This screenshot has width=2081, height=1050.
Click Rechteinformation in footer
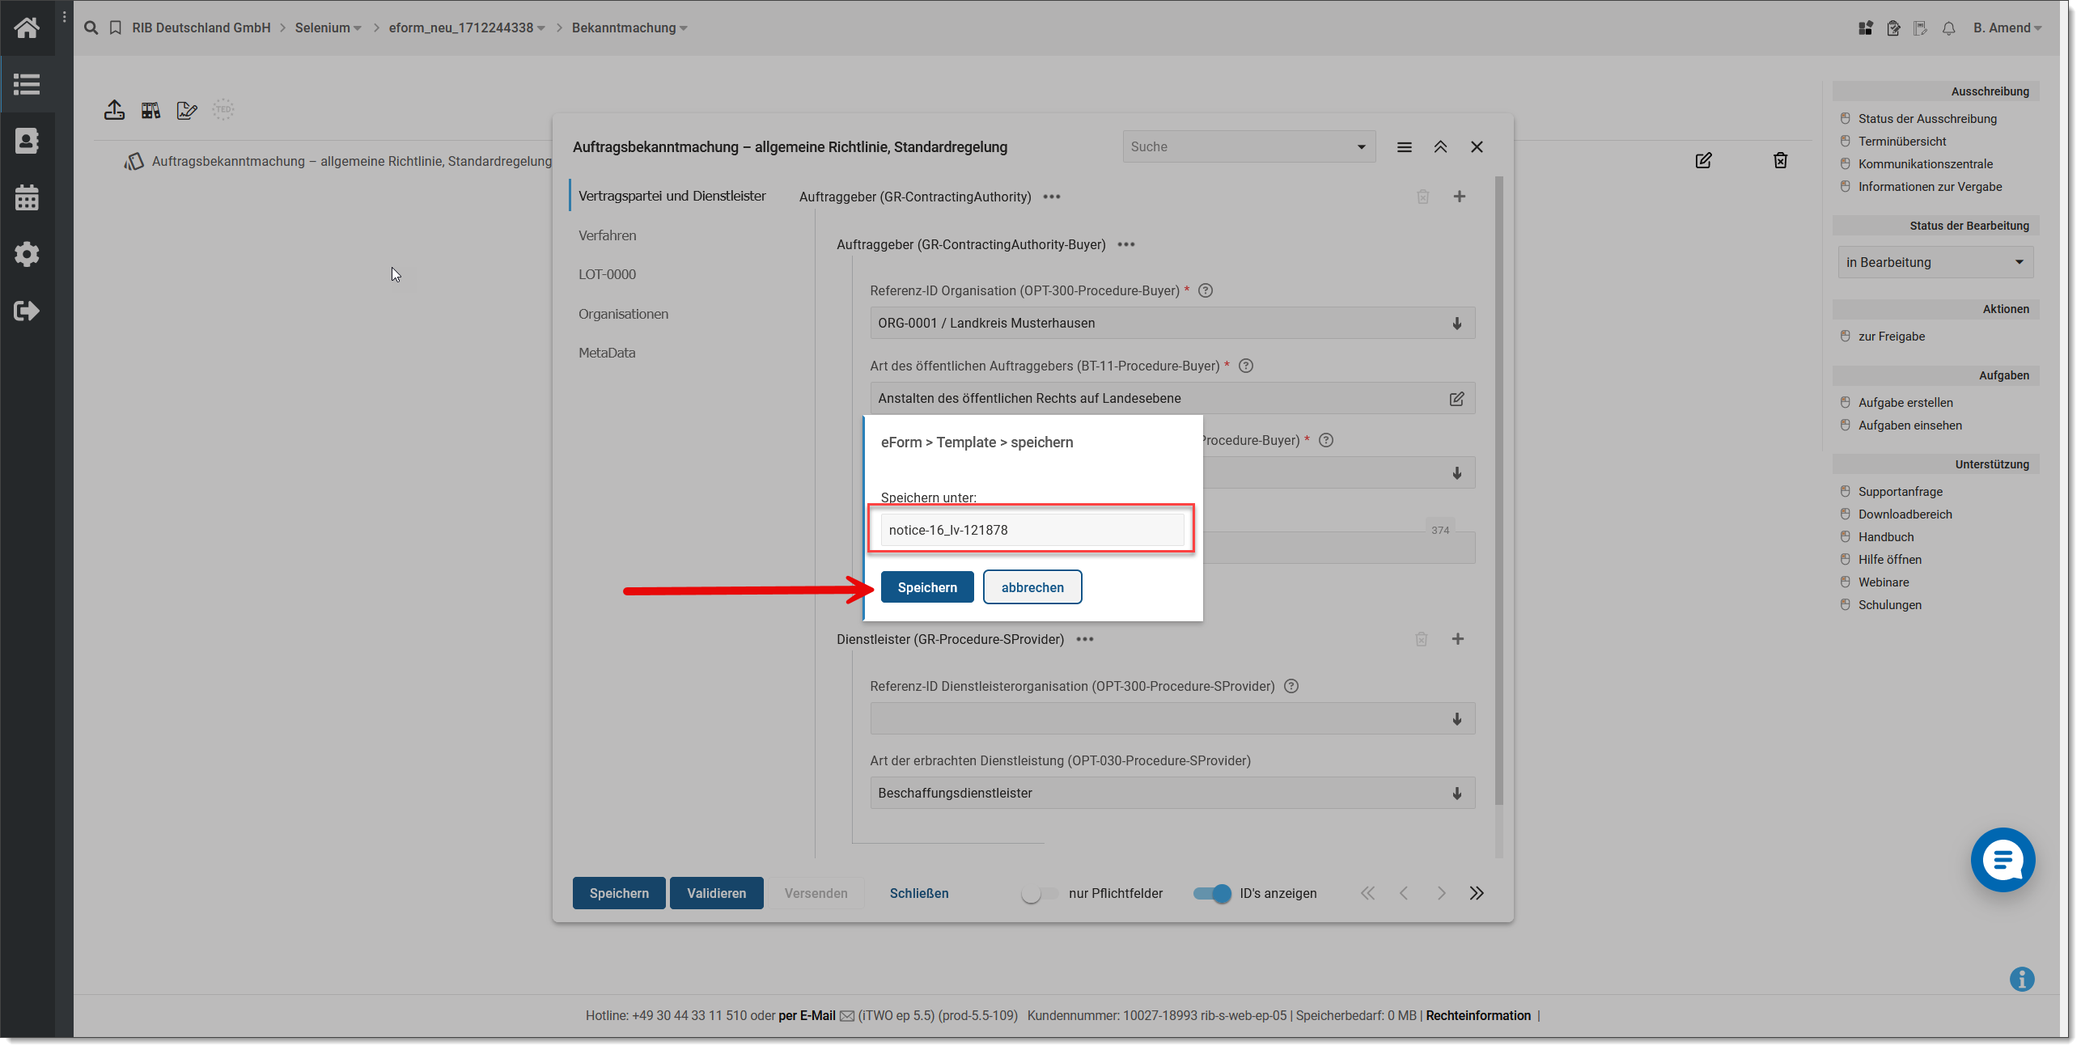(1478, 1015)
